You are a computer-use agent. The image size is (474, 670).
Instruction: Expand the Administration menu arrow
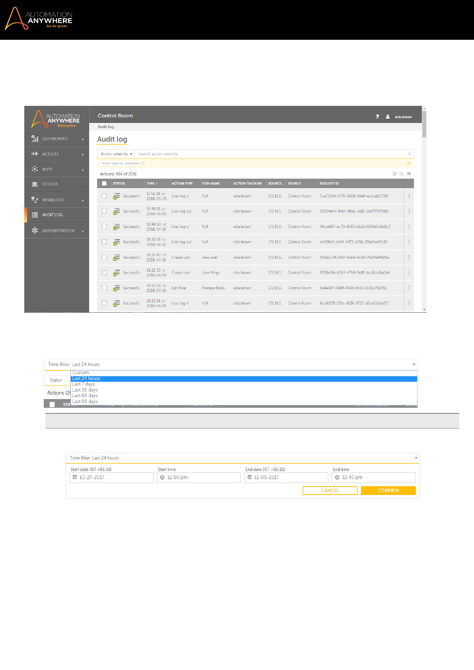click(x=83, y=231)
